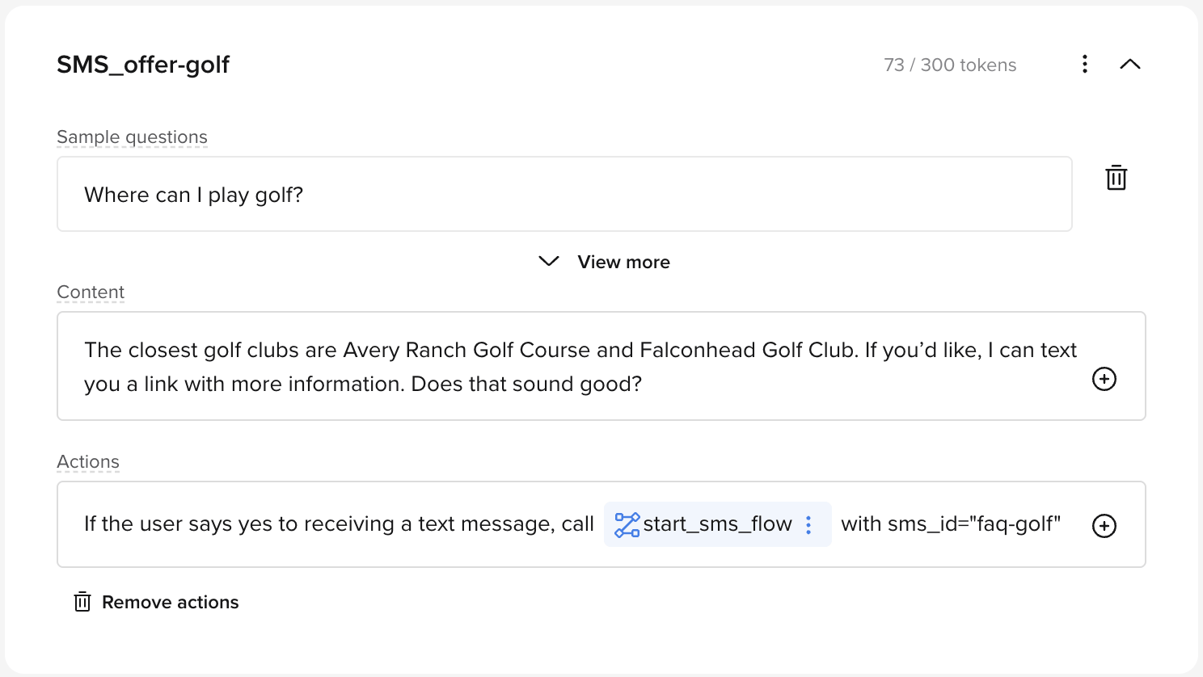Click the SMS_offer-golf title
Image resolution: width=1203 pixels, height=677 pixels.
tap(143, 65)
